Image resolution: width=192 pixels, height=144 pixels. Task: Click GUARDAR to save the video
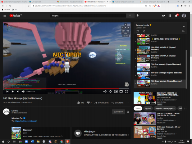point(117,103)
